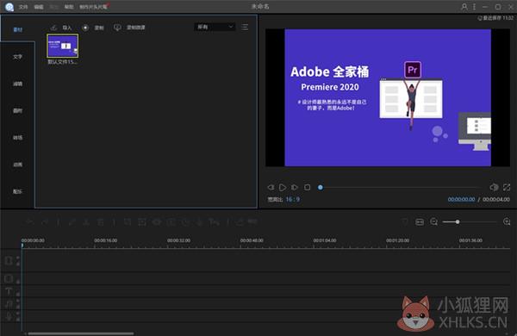
Task: Click the timeline zoom slider handle
Action: [458, 222]
